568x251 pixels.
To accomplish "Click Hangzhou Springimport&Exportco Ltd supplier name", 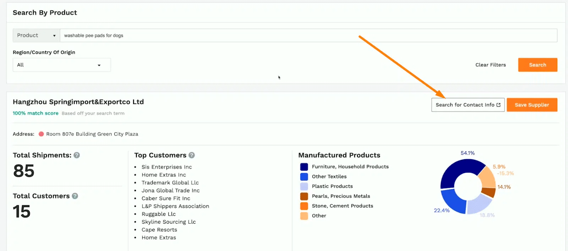I will tap(78, 102).
